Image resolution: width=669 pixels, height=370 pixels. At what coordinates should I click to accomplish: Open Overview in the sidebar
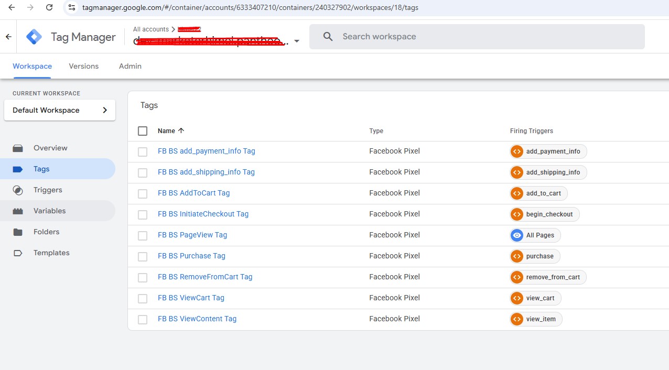click(50, 148)
